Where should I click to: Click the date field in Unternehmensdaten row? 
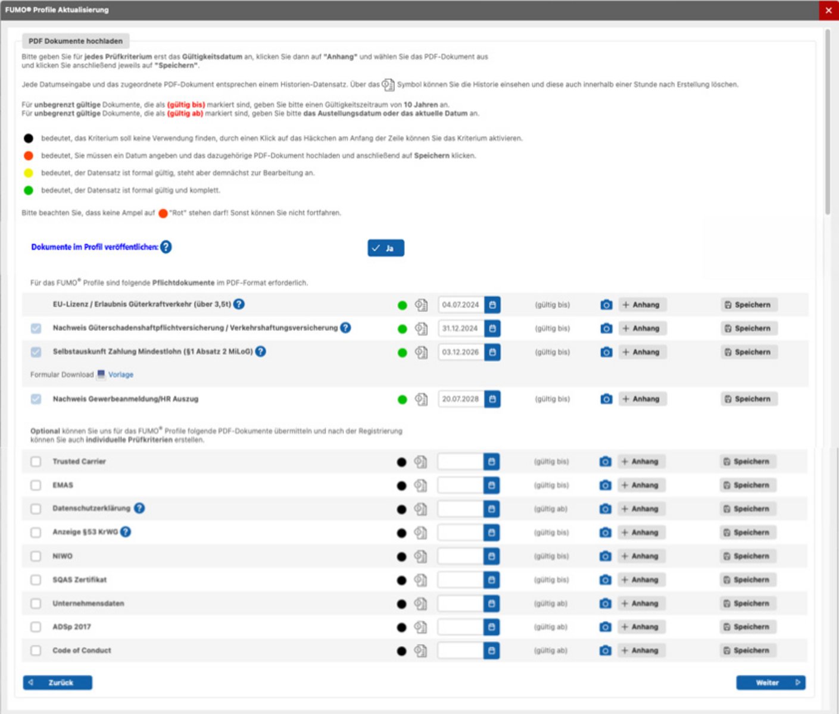pos(460,603)
